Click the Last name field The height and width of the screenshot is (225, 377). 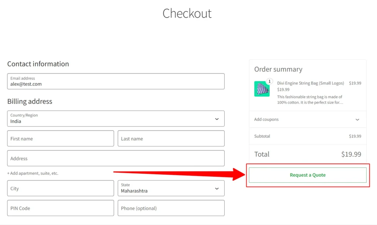[171, 138]
